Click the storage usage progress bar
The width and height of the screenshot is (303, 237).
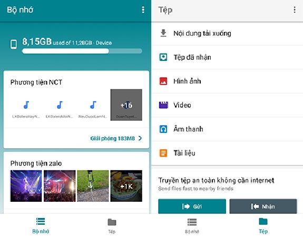pos(82,51)
